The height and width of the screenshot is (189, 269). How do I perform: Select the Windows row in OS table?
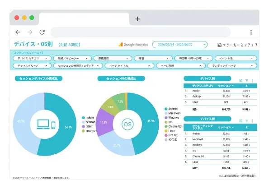pyautogui.click(x=220, y=145)
